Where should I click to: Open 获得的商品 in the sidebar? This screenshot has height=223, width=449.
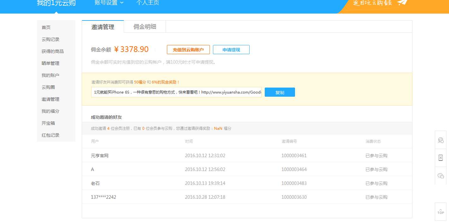[53, 51]
